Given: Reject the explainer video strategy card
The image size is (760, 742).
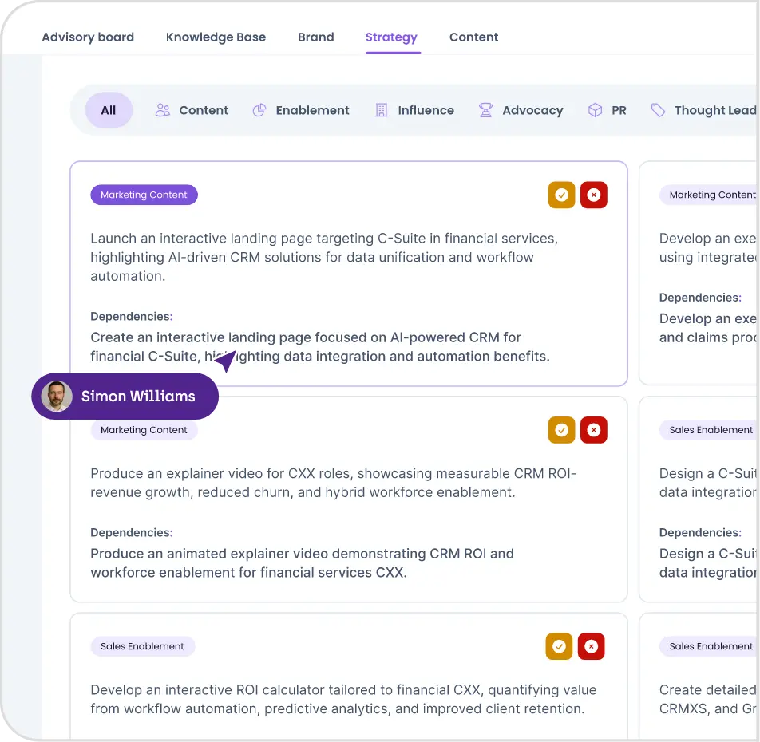Looking at the screenshot, I should pos(593,430).
